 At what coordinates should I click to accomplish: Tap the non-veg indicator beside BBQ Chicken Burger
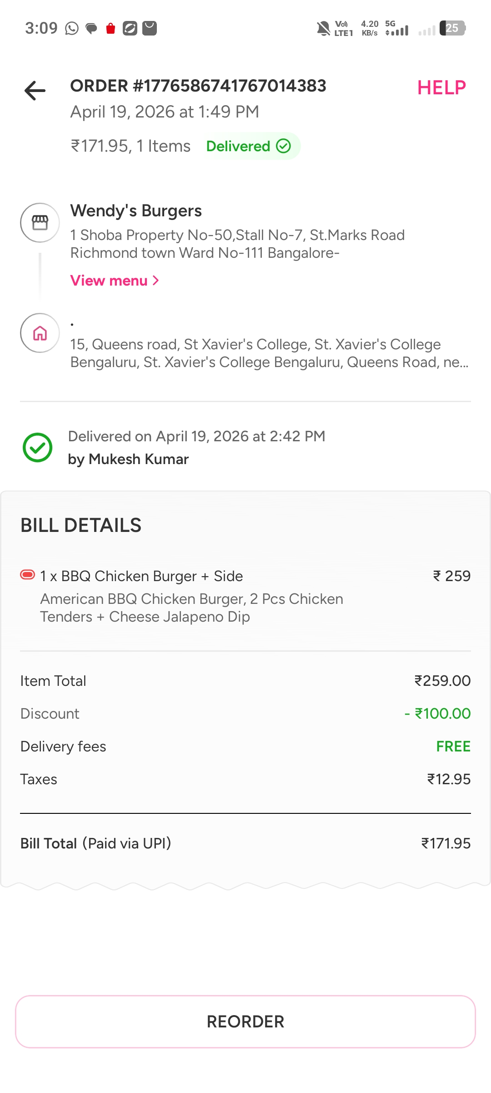pyautogui.click(x=28, y=575)
